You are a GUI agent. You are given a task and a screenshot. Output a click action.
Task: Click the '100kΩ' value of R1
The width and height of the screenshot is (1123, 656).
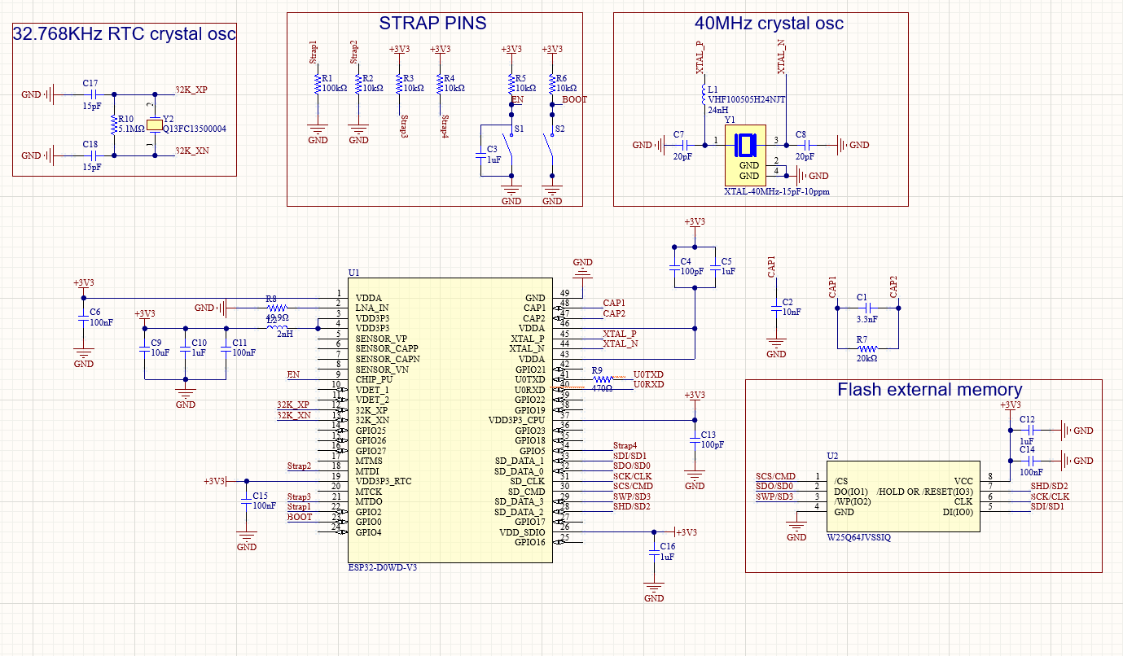tap(336, 88)
